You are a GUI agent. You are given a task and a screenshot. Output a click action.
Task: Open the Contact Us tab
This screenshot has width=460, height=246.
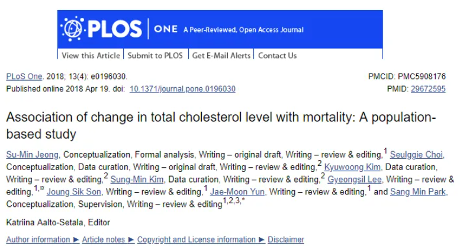pos(277,55)
